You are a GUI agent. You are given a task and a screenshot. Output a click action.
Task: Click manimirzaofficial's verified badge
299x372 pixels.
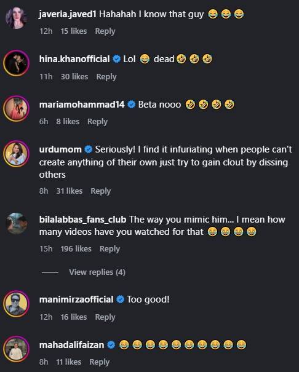point(121,299)
